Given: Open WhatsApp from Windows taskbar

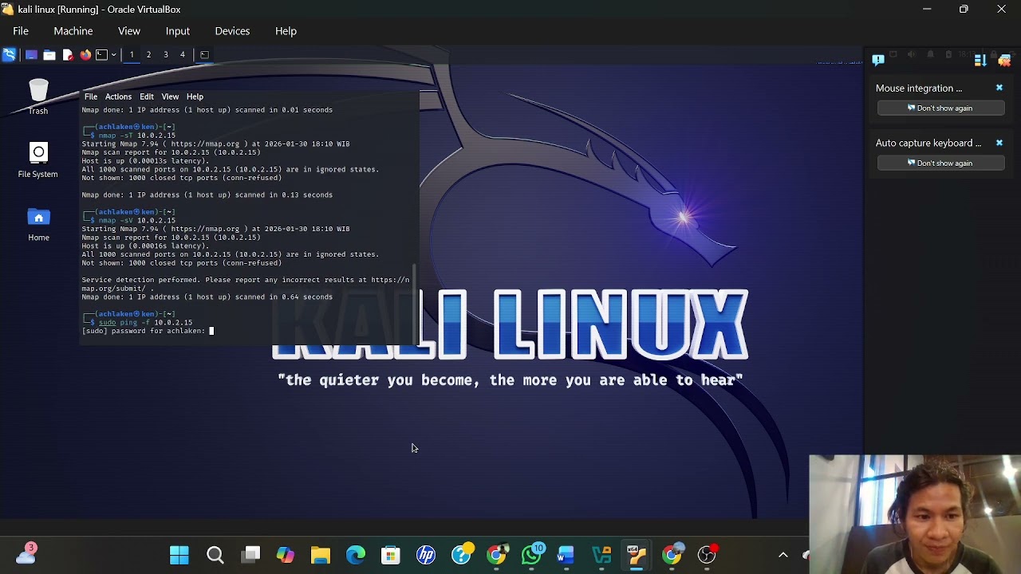Looking at the screenshot, I should click(531, 555).
